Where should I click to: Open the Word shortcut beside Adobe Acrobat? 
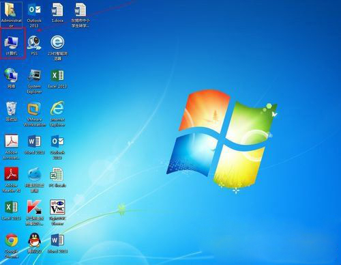pos(34,141)
